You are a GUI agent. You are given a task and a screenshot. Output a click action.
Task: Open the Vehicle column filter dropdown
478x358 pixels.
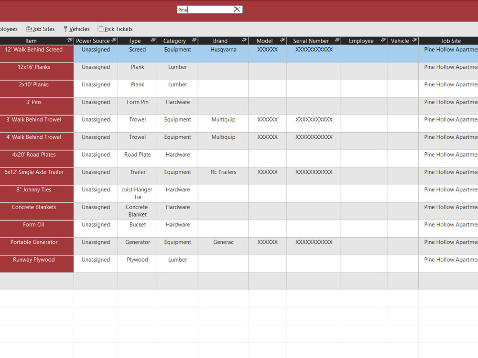(x=415, y=40)
